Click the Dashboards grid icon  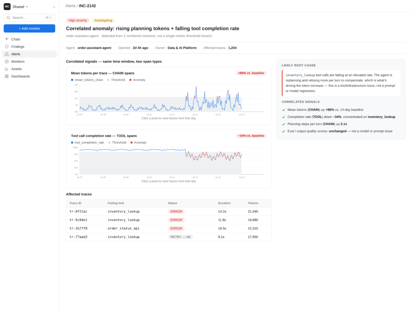pos(7,76)
